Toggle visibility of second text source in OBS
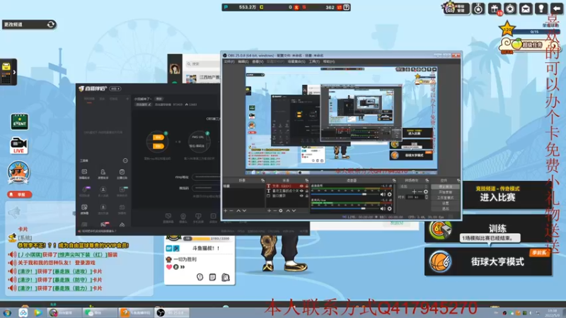This screenshot has width=566, height=318. click(301, 191)
